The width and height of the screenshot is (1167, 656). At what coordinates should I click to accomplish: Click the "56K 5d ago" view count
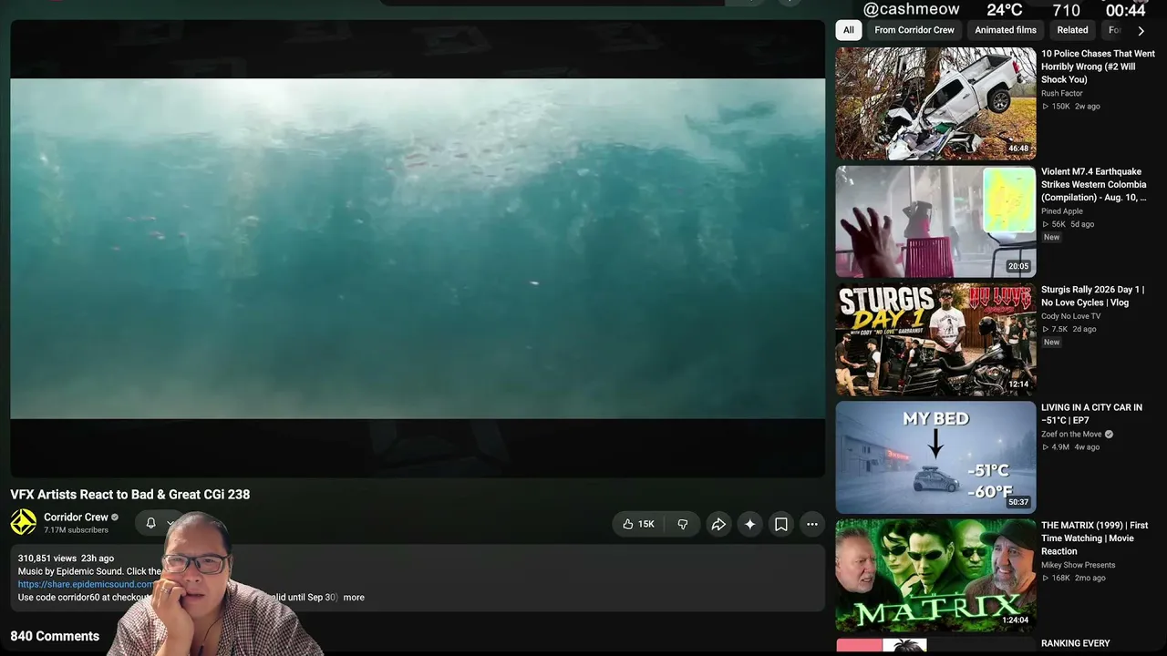(x=1069, y=224)
